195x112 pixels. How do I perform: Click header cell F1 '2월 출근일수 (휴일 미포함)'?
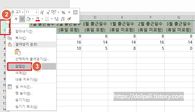(150, 27)
